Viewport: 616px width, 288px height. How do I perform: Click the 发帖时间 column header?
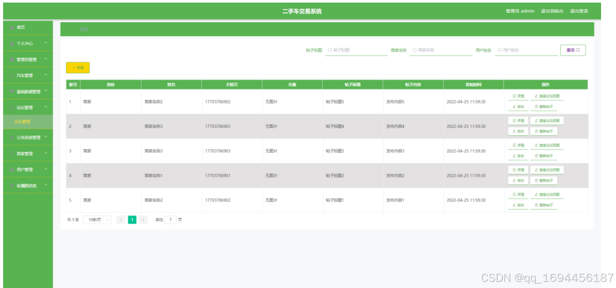[473, 84]
